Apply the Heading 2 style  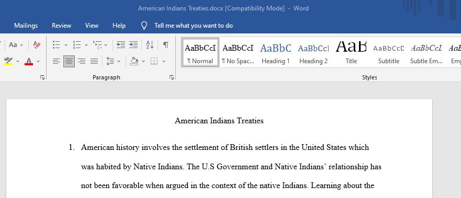pos(313,52)
